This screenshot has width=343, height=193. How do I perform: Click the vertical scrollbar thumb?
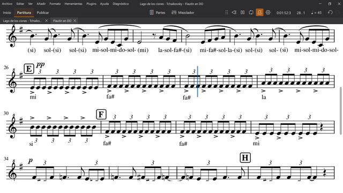[x=341, y=110]
